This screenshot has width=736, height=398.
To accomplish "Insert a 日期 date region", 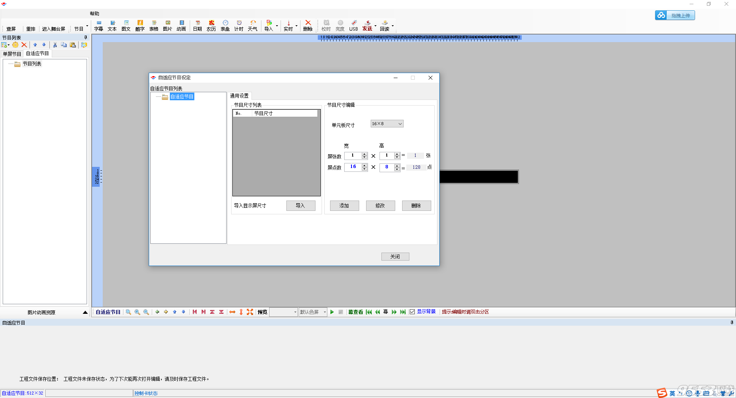I will tap(197, 26).
